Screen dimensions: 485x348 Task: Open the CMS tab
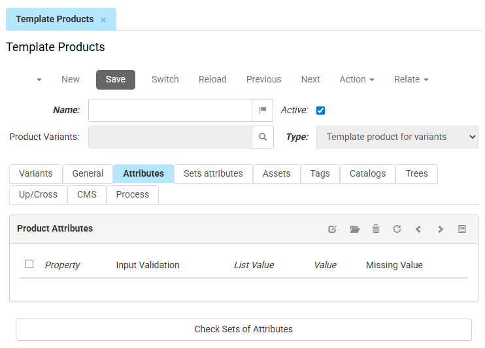click(87, 194)
